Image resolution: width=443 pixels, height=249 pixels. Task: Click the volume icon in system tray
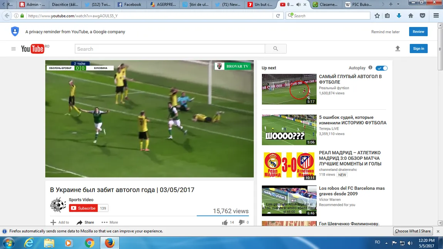point(410,243)
